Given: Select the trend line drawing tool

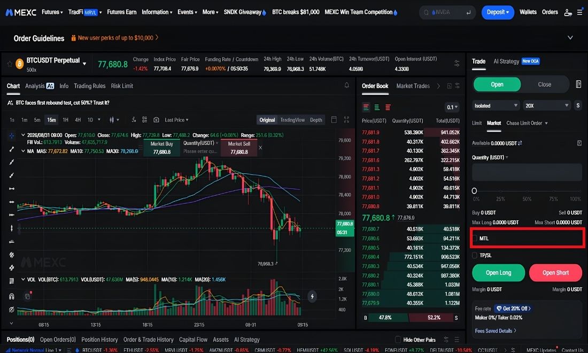Looking at the screenshot, I should (12, 149).
